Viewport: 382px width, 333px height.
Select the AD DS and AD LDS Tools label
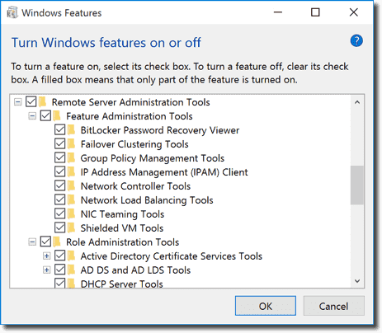[135, 270]
